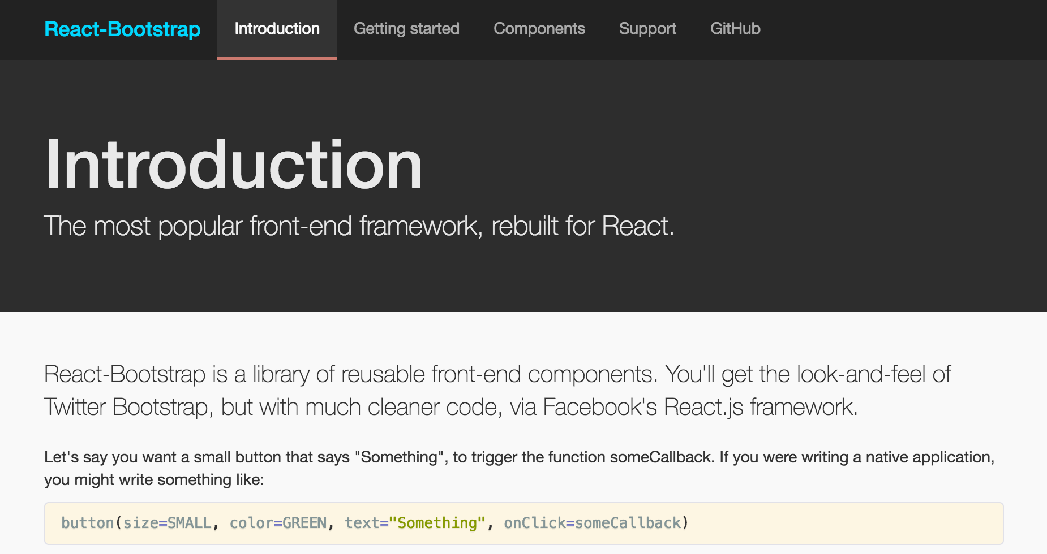Click the subtitle mentioning rebuilt for React
The image size is (1047, 554).
(359, 227)
